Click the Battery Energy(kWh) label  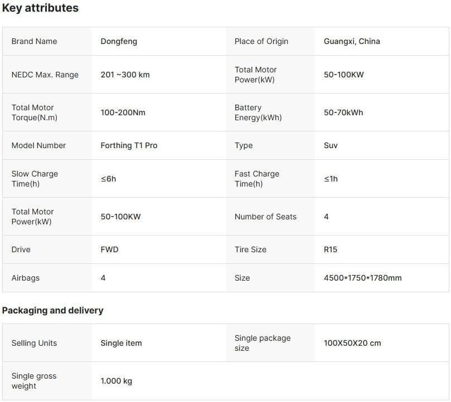(258, 112)
